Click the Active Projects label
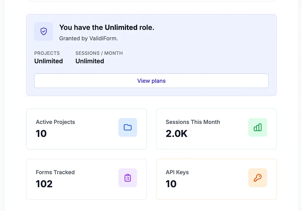The height and width of the screenshot is (211, 302). coord(55,122)
